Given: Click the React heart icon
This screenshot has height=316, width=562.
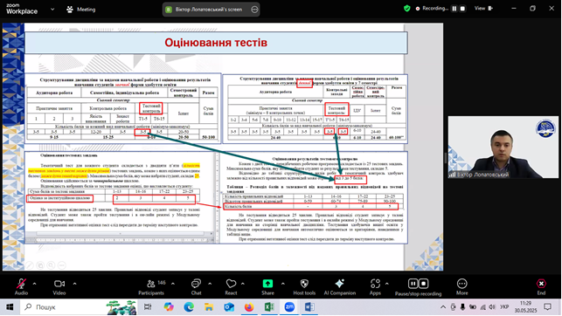Looking at the screenshot, I should 231,284.
